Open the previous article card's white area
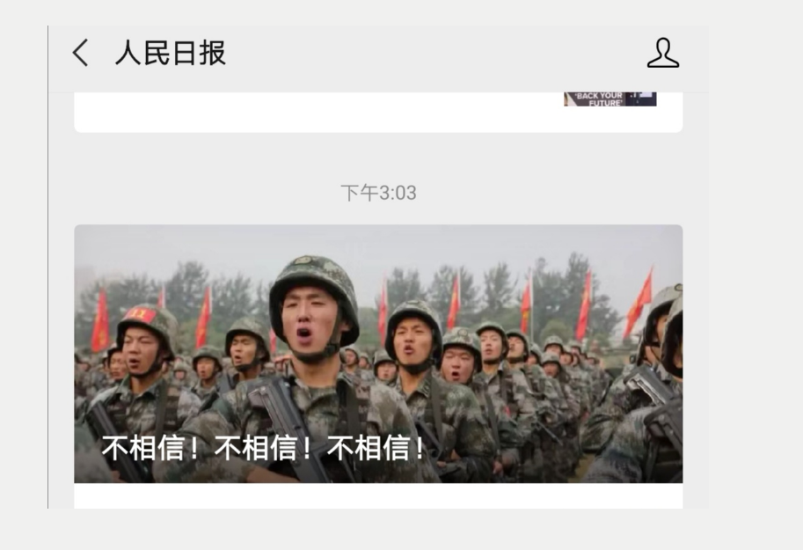 (318, 112)
